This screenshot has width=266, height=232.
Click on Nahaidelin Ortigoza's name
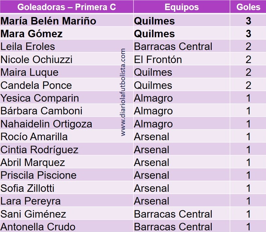click(x=46, y=124)
